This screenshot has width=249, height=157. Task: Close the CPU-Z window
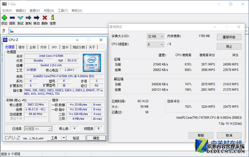coord(101,40)
